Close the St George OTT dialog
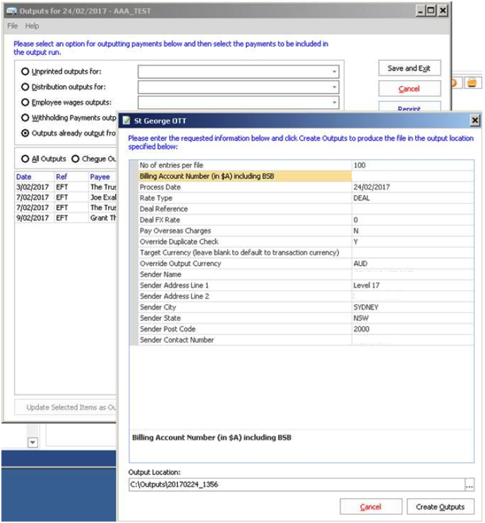 [475, 121]
